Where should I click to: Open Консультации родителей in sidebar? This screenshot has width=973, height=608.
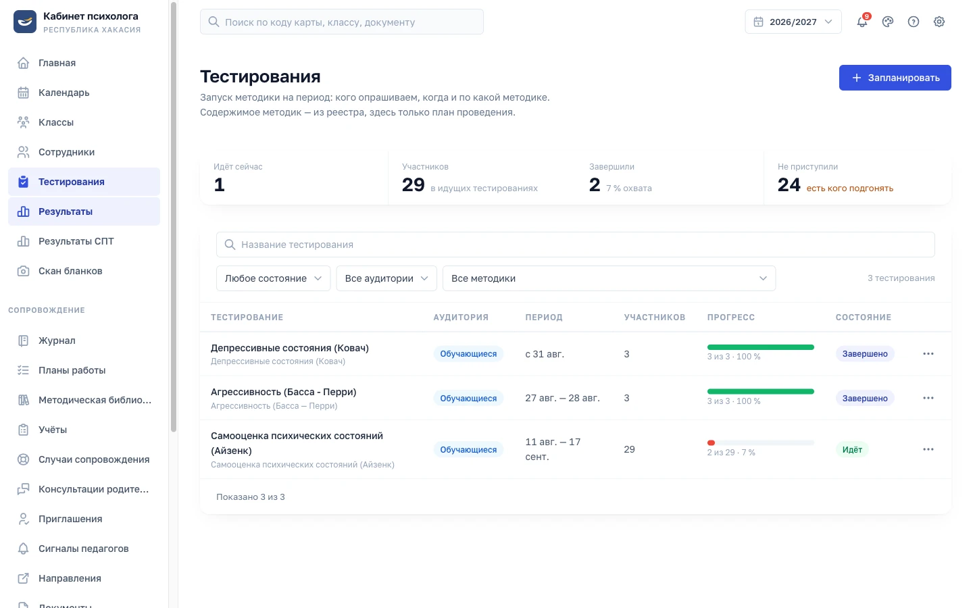[x=84, y=489]
